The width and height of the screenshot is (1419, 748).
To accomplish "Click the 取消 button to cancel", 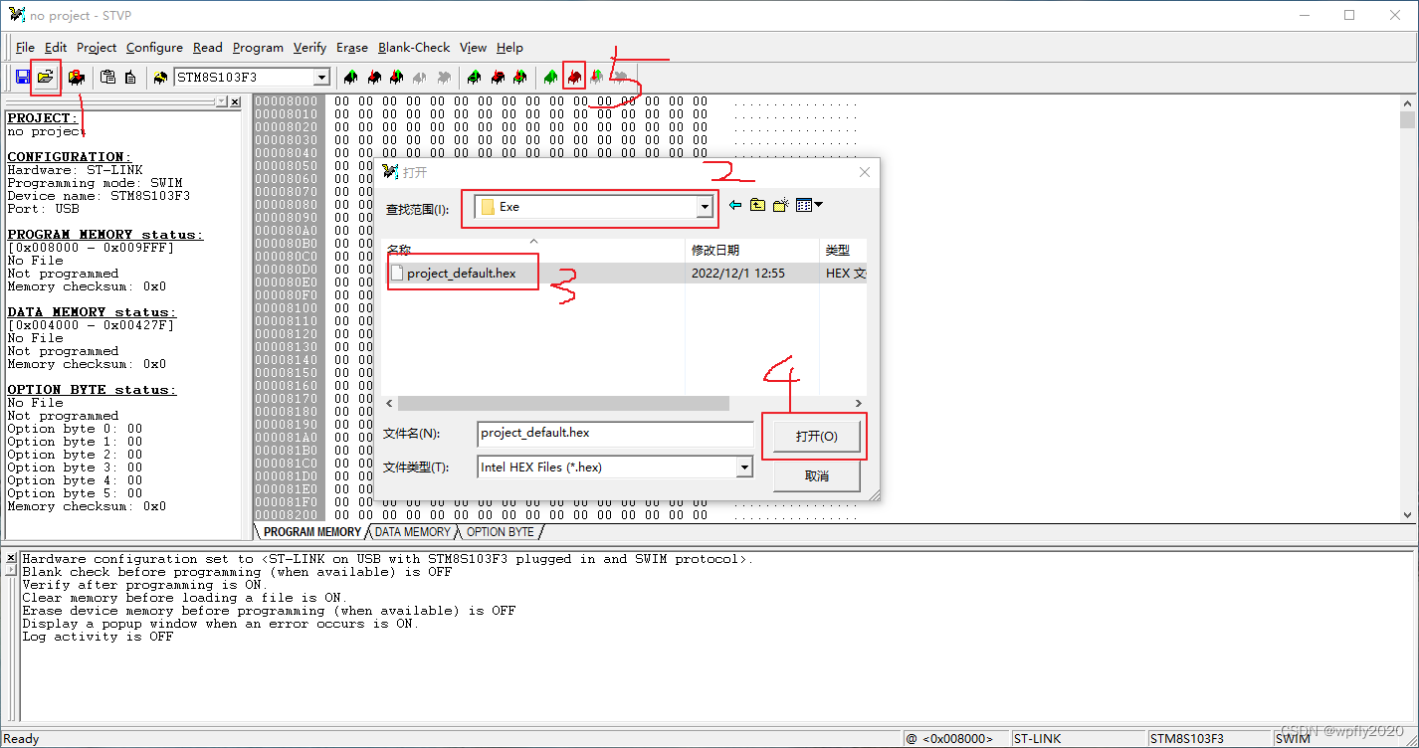I will pos(815,475).
